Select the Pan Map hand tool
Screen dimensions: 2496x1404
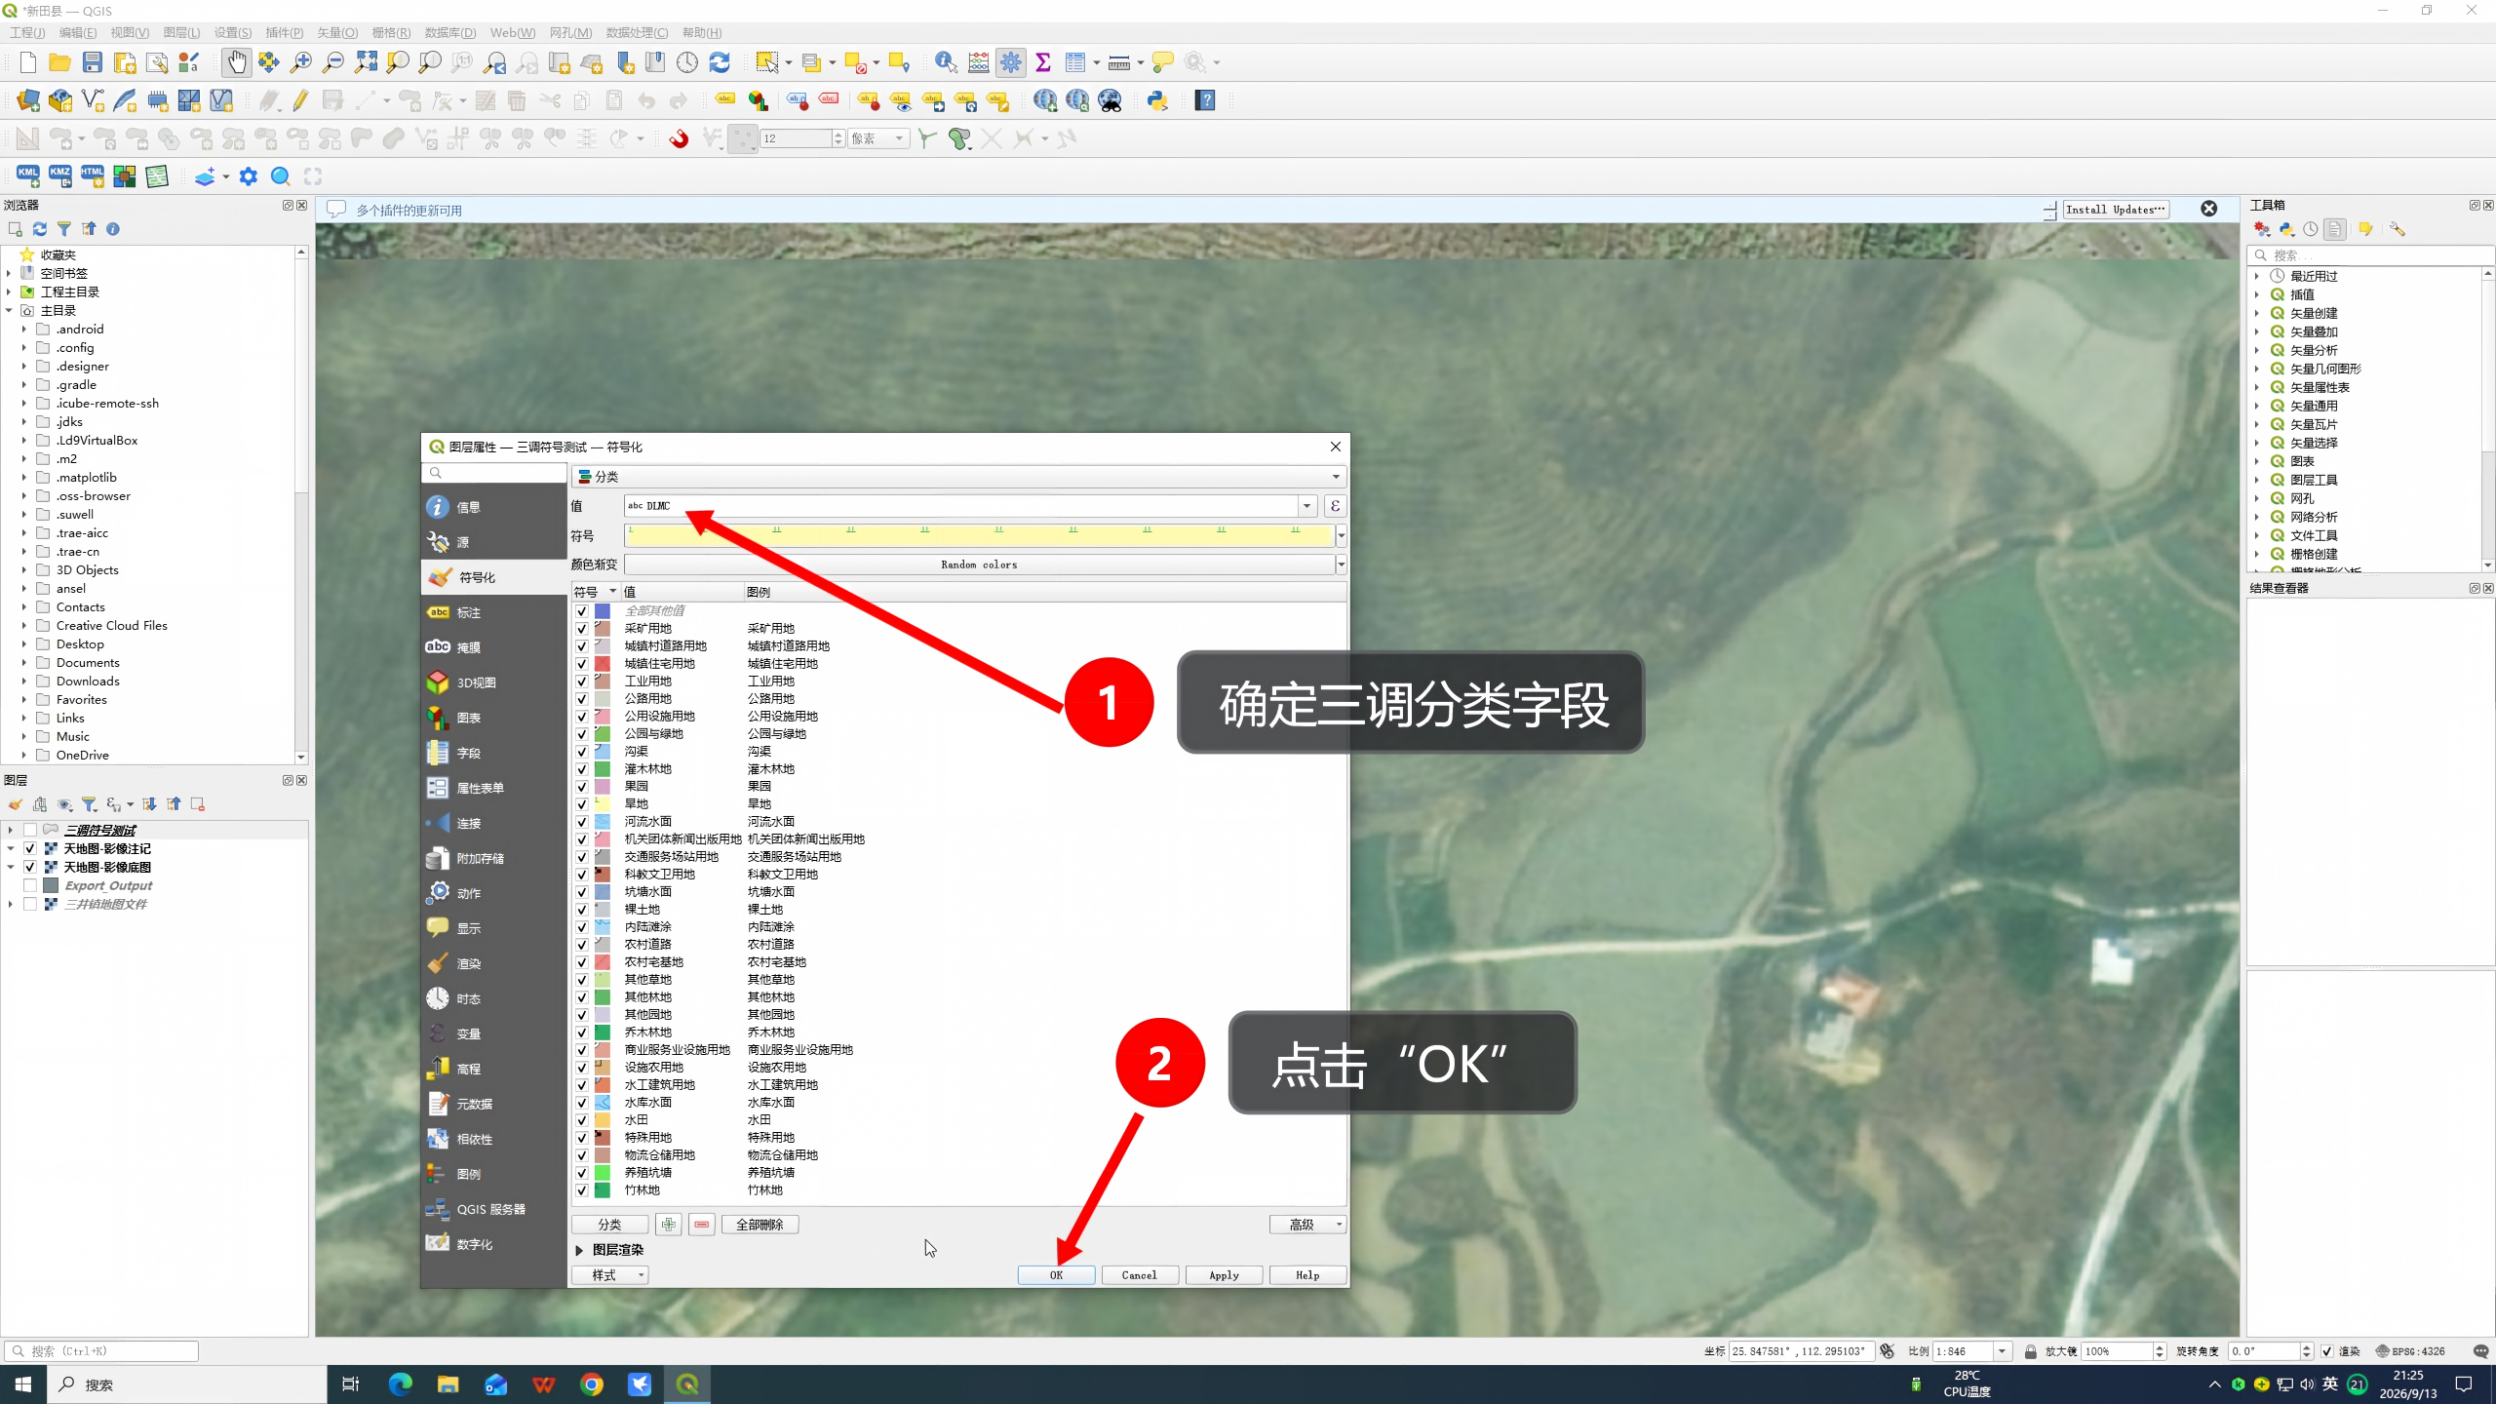pos(236,62)
